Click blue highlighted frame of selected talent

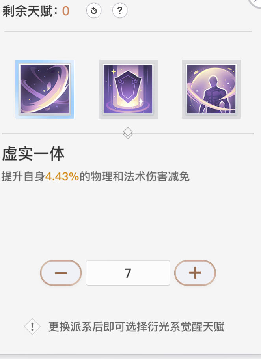pyautogui.click(x=45, y=89)
